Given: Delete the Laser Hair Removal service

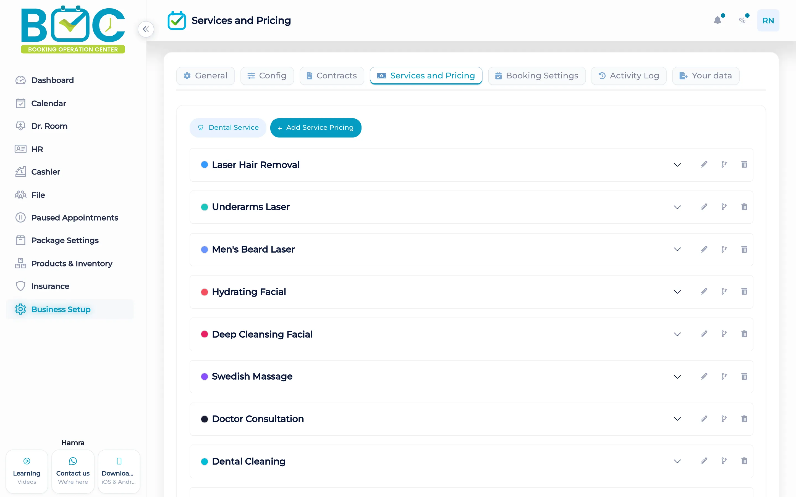Looking at the screenshot, I should 744,164.
